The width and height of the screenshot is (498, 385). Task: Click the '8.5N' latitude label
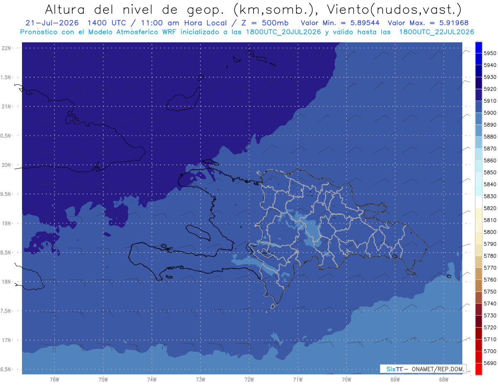[6, 253]
